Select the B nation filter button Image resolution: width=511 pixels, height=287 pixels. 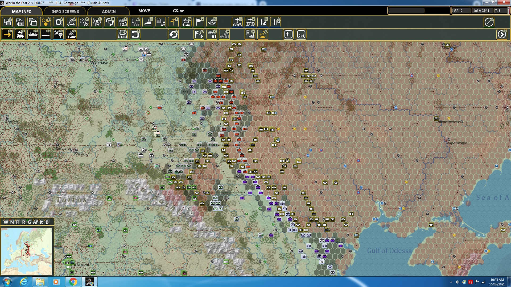[47, 222]
